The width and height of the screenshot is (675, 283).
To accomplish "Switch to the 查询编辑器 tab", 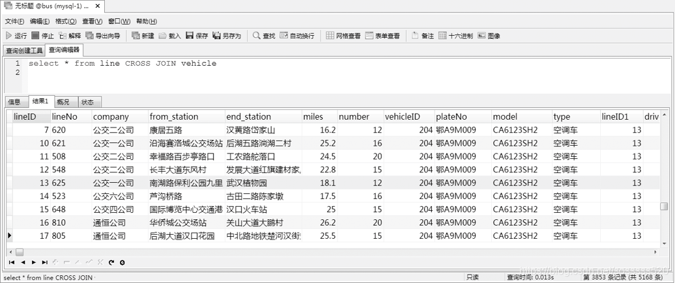I will pyautogui.click(x=64, y=50).
